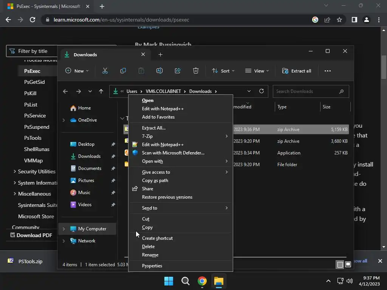Open Chrome side panel icon

click(354, 20)
